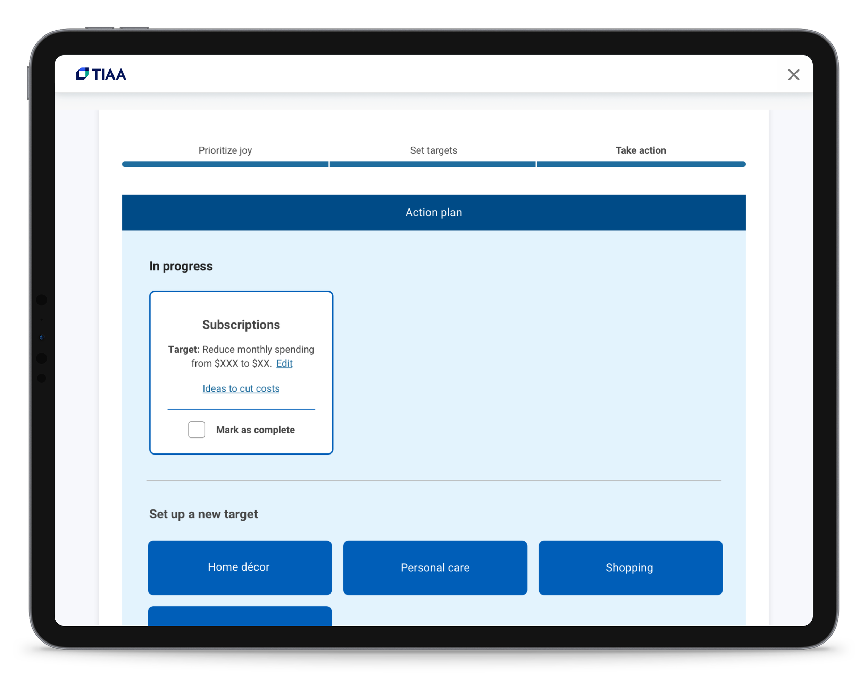This screenshot has width=868, height=679.
Task: Choose Shopping as new target
Action: 630,567
